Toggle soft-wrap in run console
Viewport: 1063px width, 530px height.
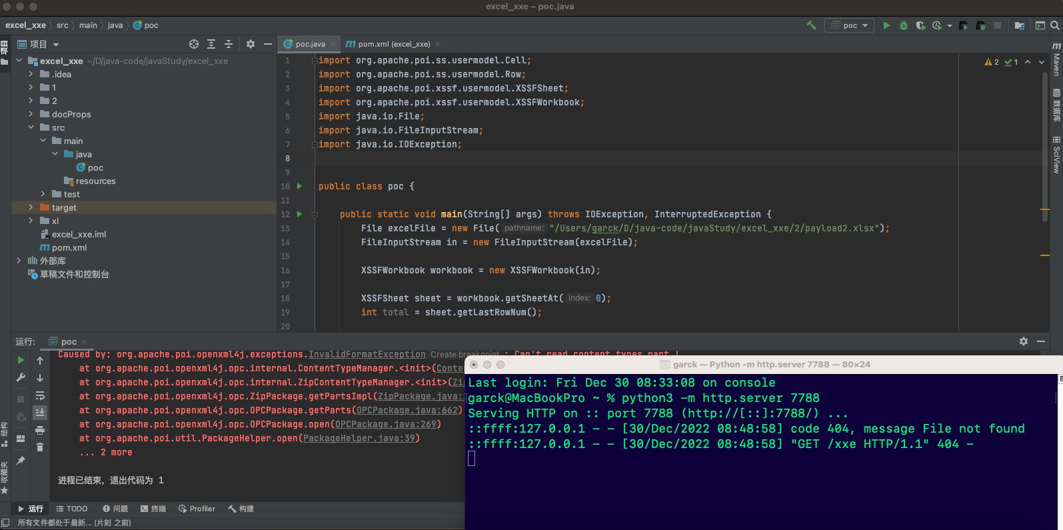(x=40, y=395)
